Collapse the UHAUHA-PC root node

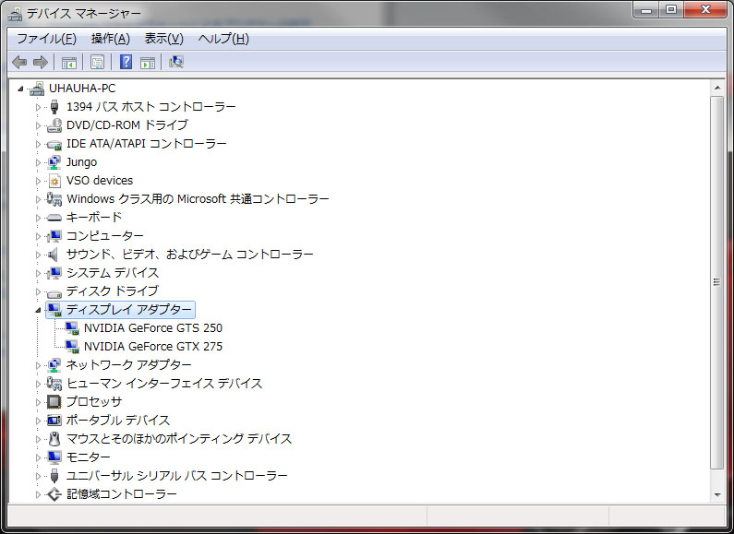(20, 89)
